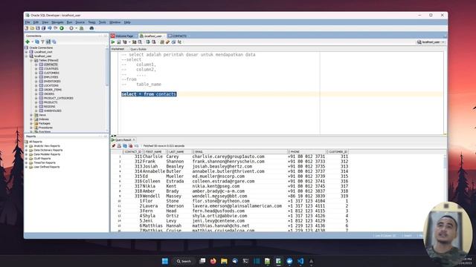Click the Commit icon in worksheet toolbar

[x=148, y=42]
